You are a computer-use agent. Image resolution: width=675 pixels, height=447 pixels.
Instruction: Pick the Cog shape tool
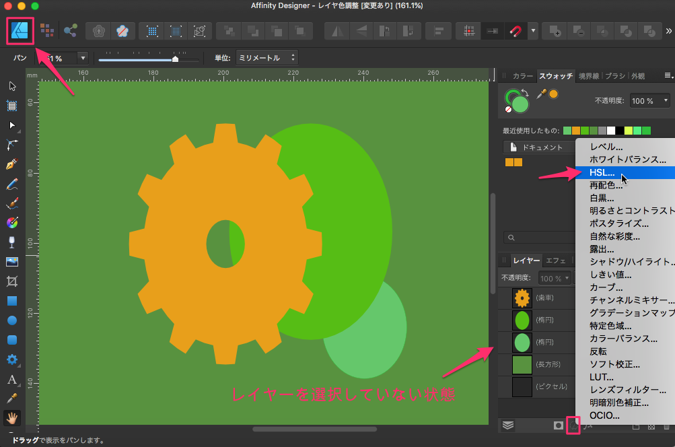point(11,359)
